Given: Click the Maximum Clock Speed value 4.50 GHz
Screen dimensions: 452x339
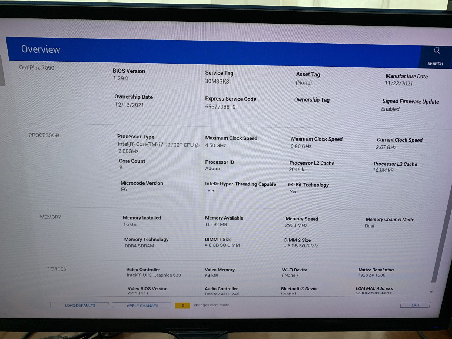Looking at the screenshot, I should [215, 145].
